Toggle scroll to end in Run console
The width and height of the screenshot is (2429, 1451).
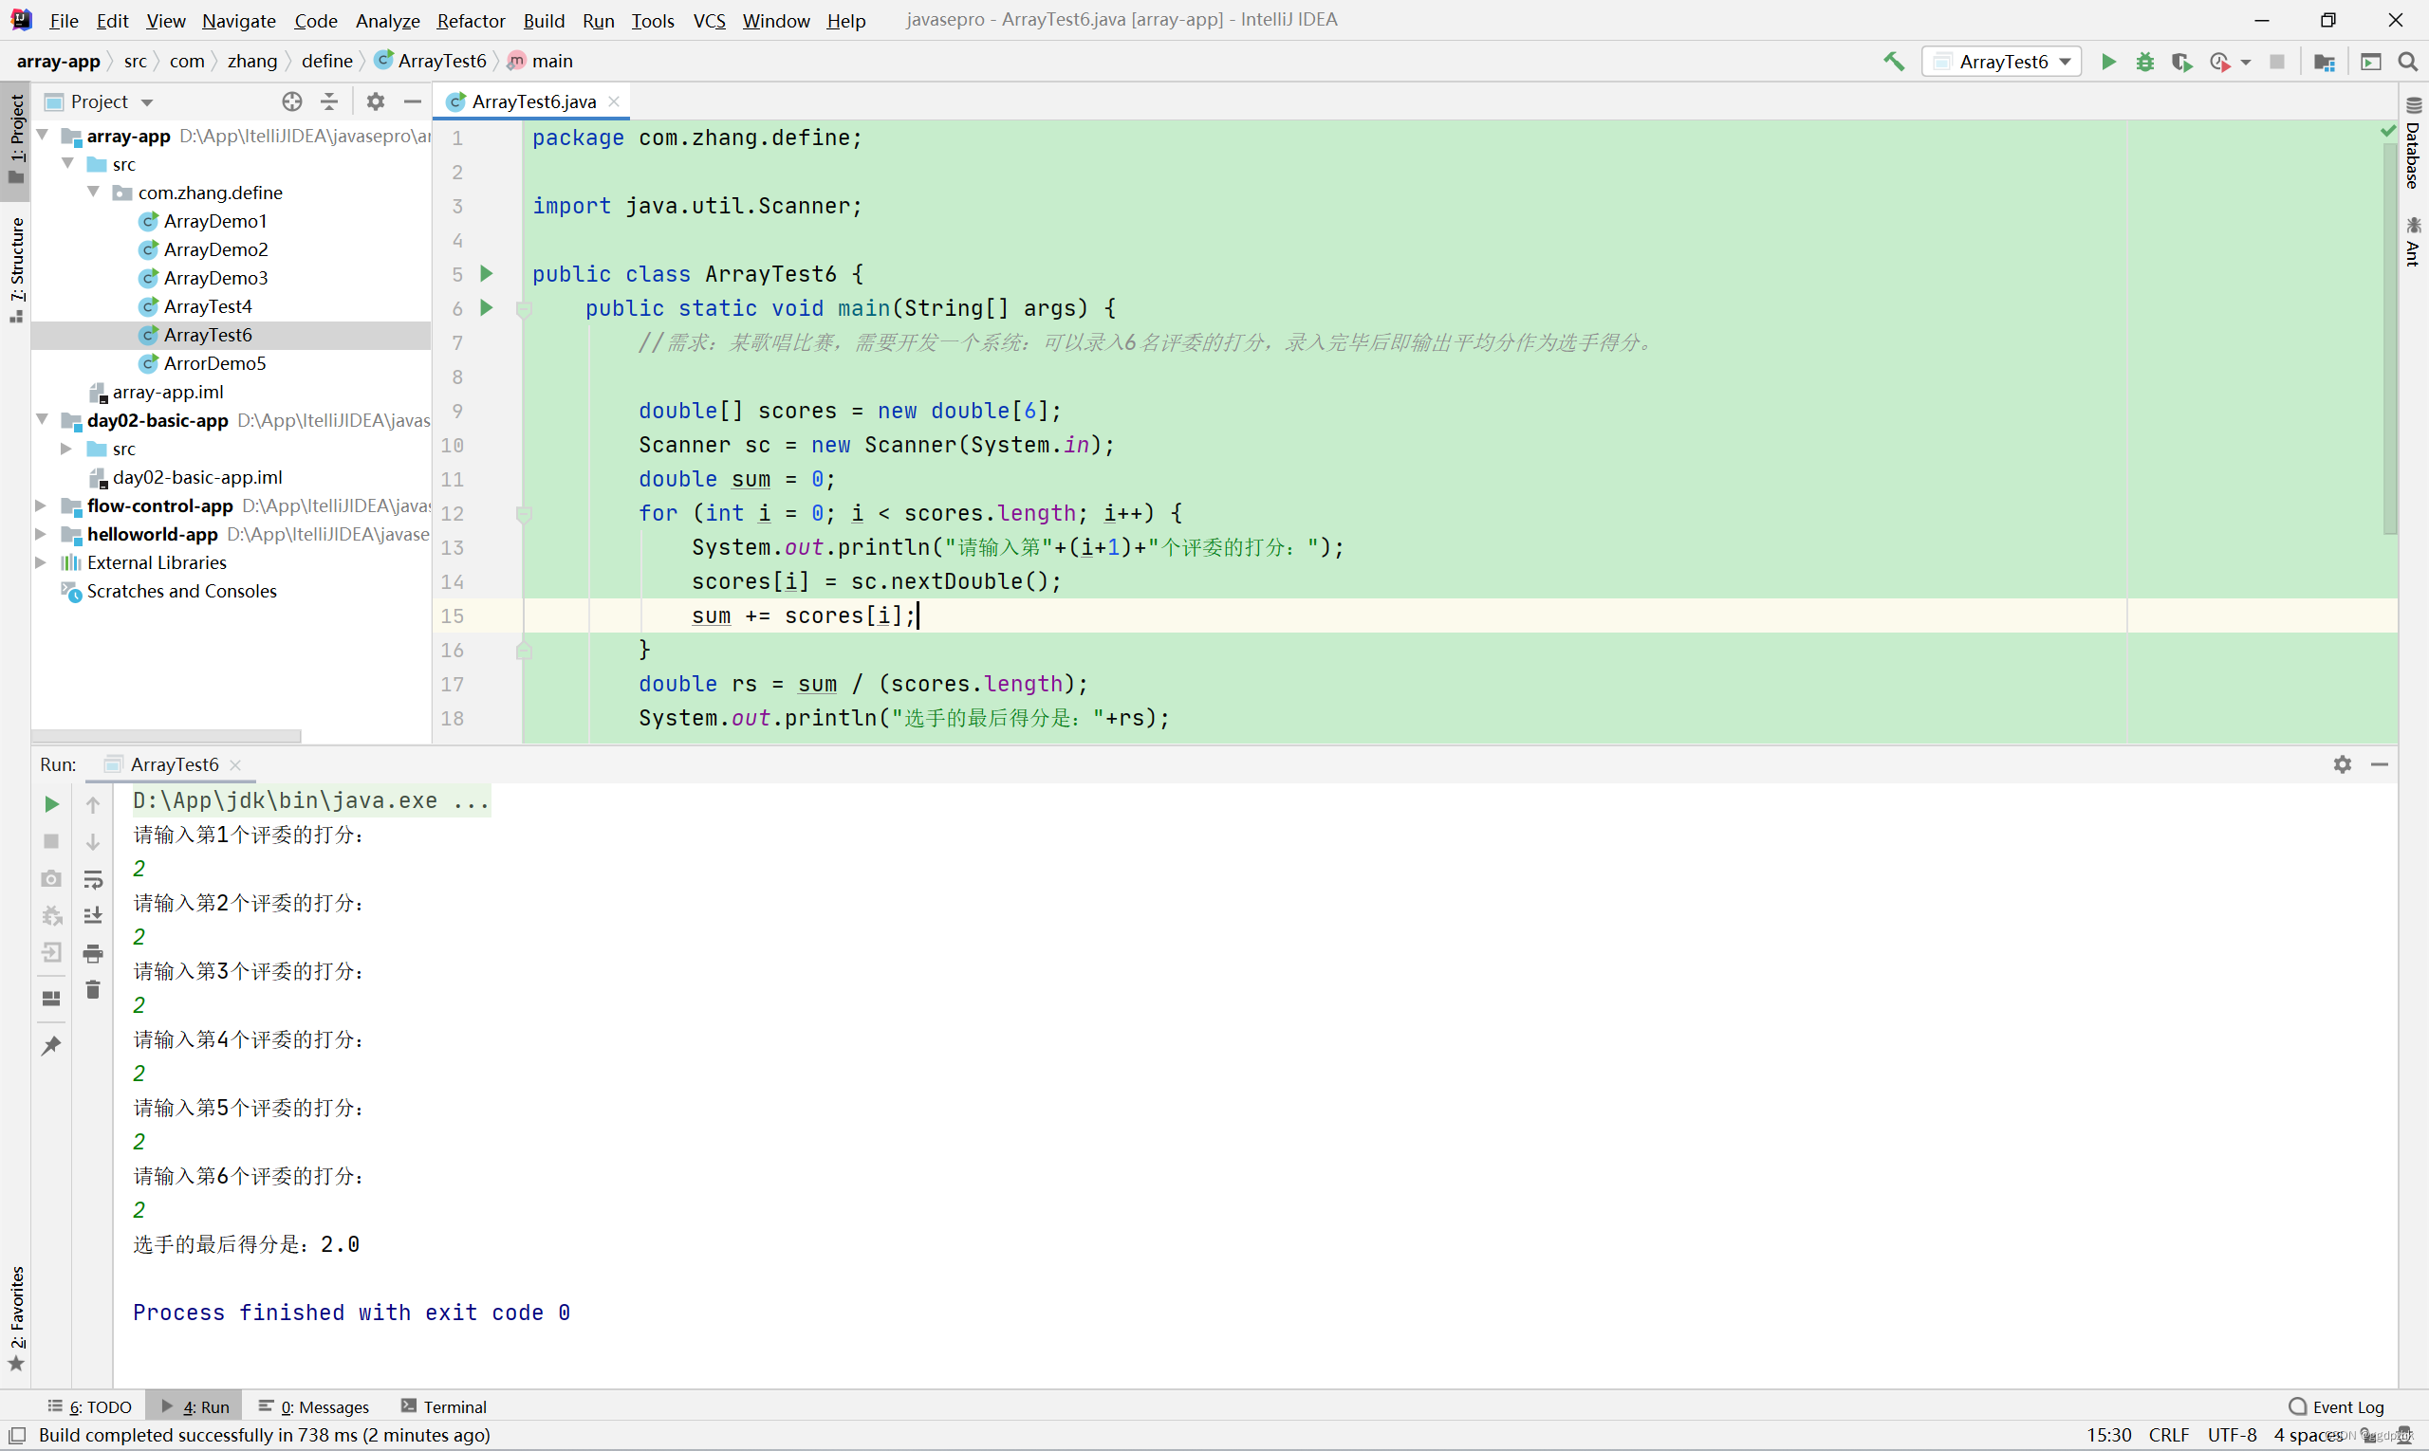pos(93,915)
